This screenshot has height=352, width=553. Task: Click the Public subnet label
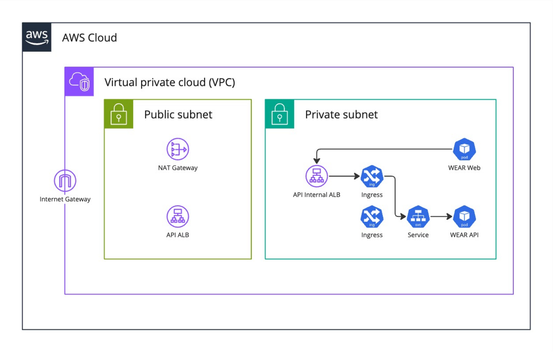(178, 114)
